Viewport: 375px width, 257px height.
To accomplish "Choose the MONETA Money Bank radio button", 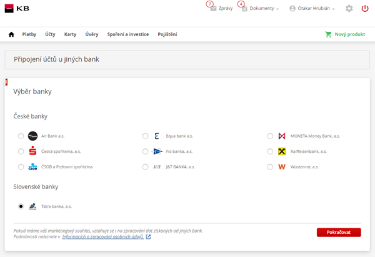I will click(270, 136).
